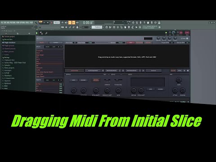The image size is (216, 162).
Task: Toggle the SAMPLE section REVERSE button
Action: (83, 80)
